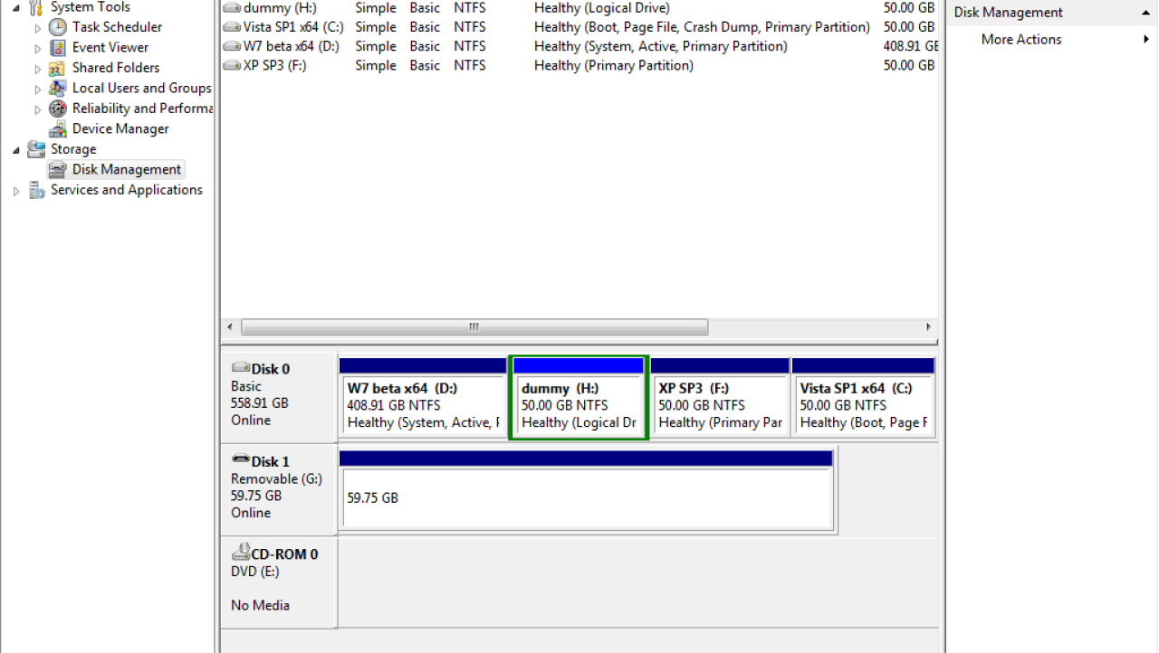Expand the Event Viewer node
Screen dimensions: 1159x653
tap(38, 48)
